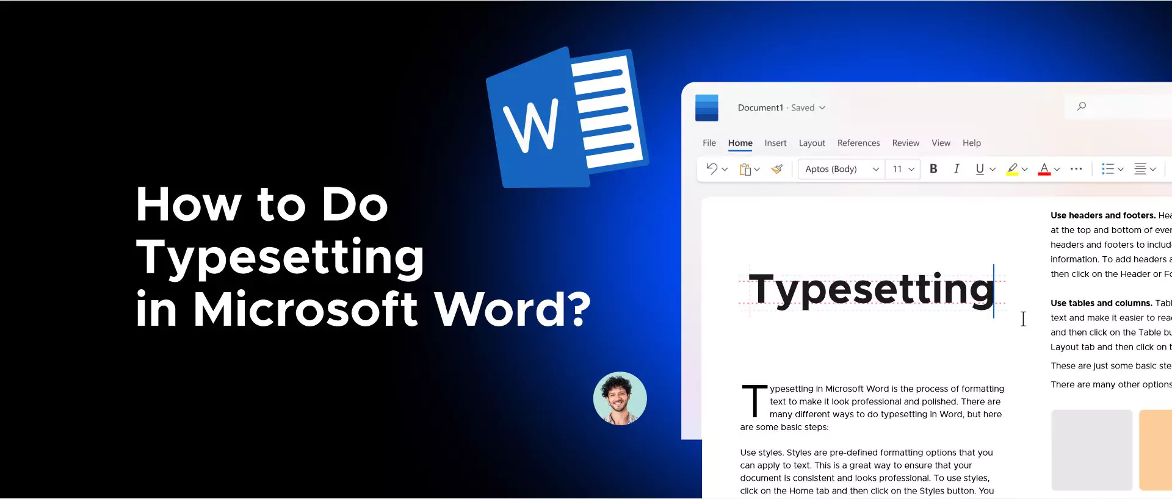
Task: Expand the underline style arrow
Action: pos(993,170)
